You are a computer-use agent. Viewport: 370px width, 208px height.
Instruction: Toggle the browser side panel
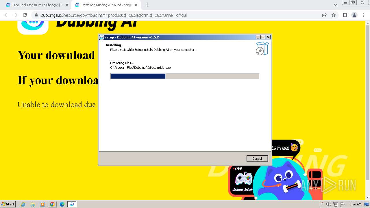point(345,15)
